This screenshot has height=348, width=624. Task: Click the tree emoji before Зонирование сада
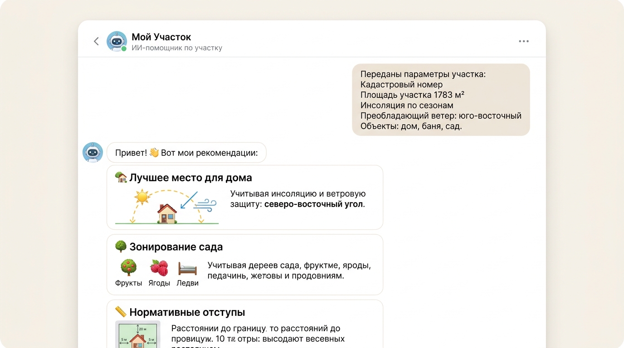click(x=121, y=246)
